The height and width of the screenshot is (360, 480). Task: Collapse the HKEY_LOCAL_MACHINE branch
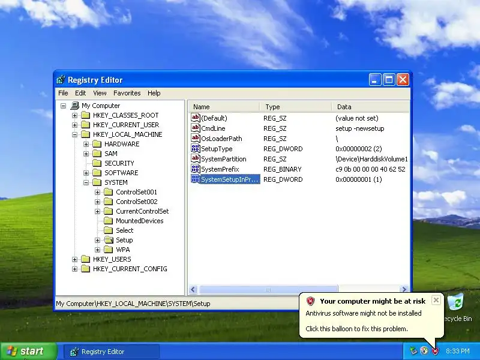pos(74,134)
